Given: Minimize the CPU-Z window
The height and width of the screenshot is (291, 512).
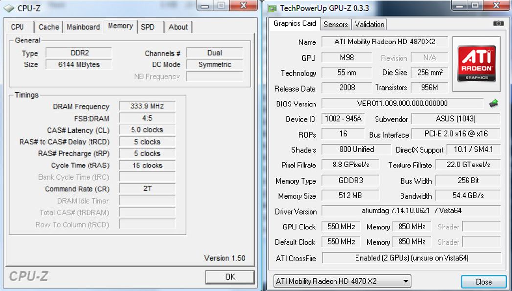Looking at the screenshot, I should [205, 6].
